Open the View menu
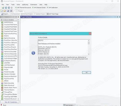121x106 pixels. pyautogui.click(x=8, y=5)
